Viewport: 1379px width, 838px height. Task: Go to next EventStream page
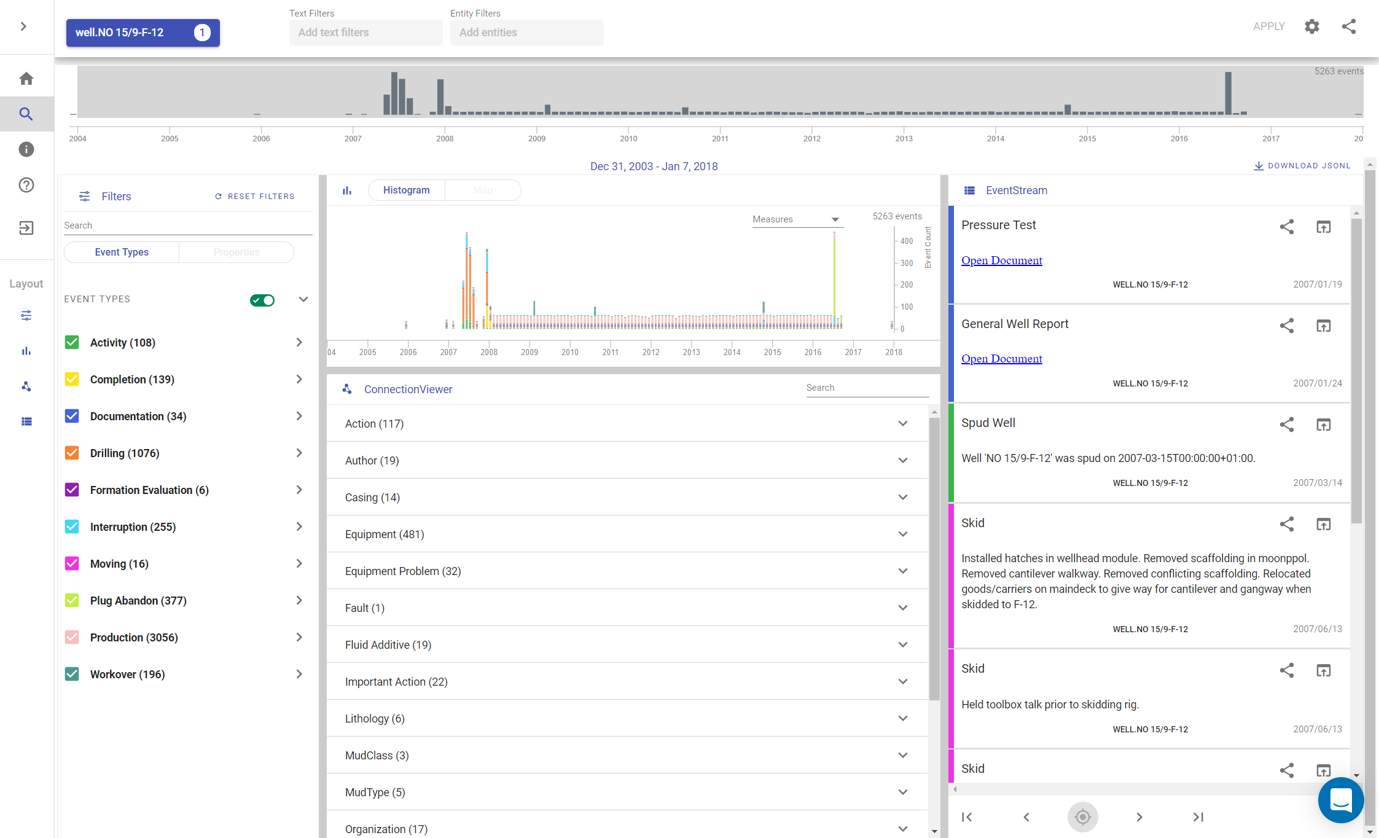point(1139,817)
